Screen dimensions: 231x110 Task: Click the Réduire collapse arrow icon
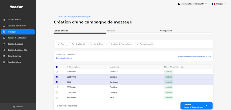tap(14, 107)
